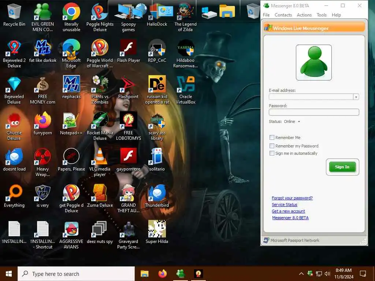Open 'deez nuts spy' shortcut
Viewport: 375px width, 281px height.
tap(100, 232)
